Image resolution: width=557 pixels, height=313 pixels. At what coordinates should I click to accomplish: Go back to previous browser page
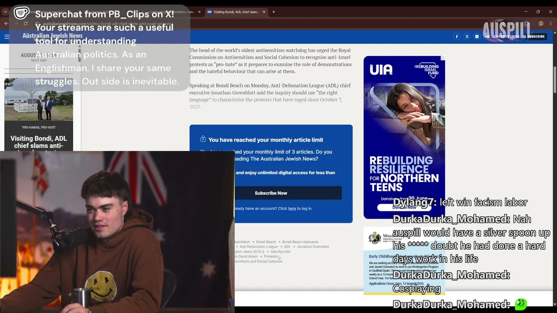(x=6, y=23)
